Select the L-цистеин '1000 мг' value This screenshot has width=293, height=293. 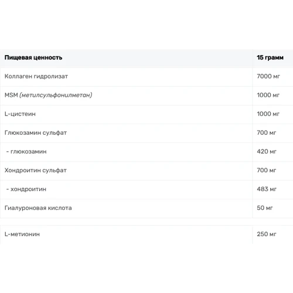pyautogui.click(x=268, y=114)
